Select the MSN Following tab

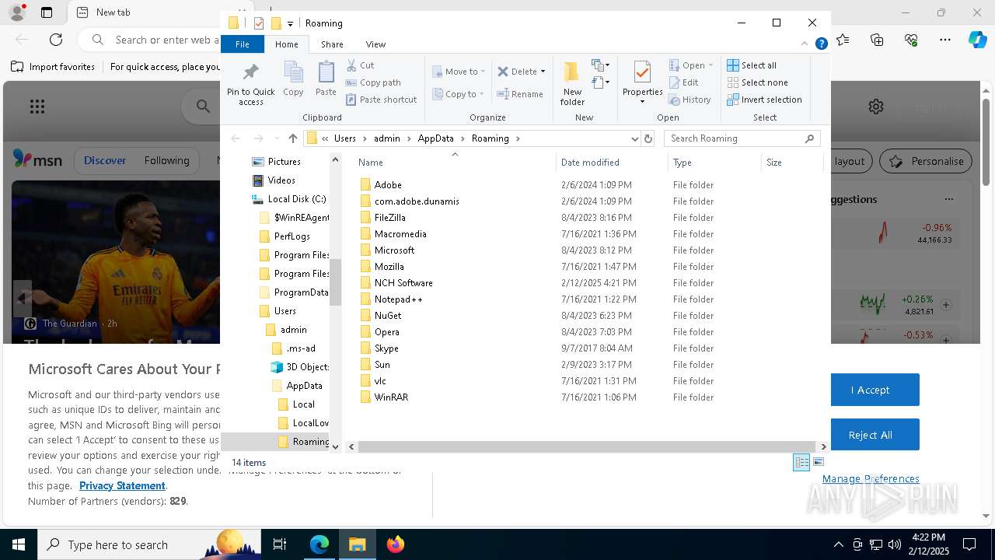[166, 160]
